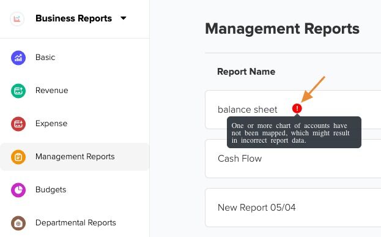This screenshot has height=237, width=381.
Task: Open the Revenue reports section
Action: tap(52, 91)
